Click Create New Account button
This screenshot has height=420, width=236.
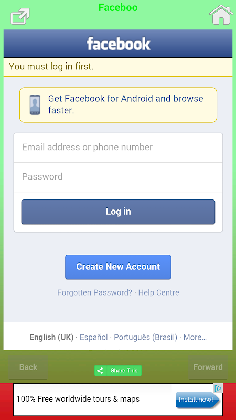[118, 267]
